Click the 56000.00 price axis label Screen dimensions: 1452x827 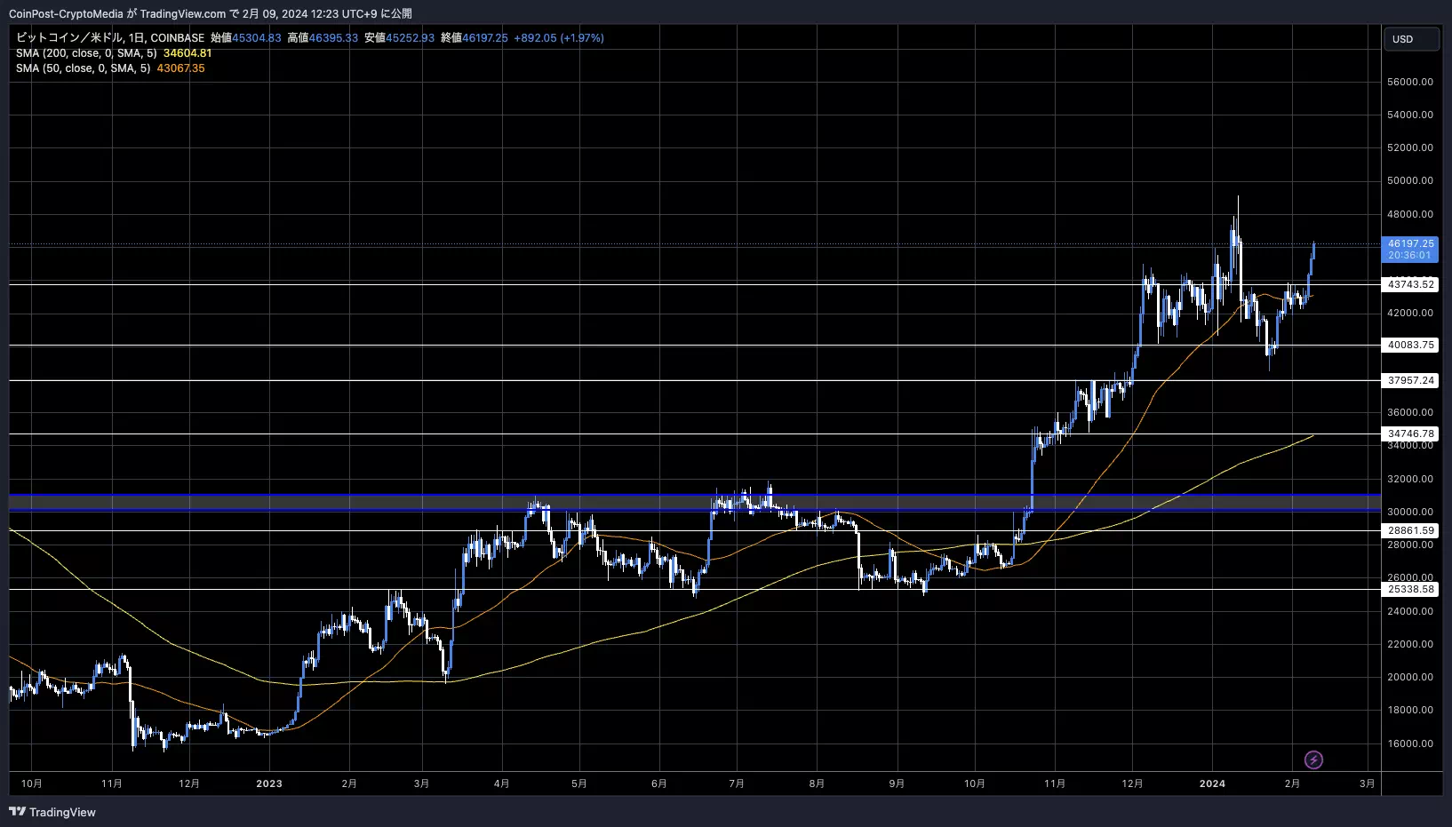click(1410, 82)
